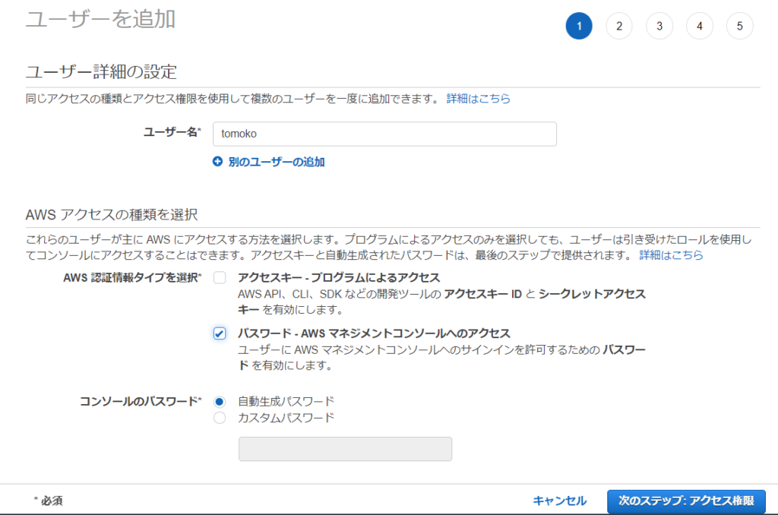Jump to wizard step 3 circle

[659, 26]
